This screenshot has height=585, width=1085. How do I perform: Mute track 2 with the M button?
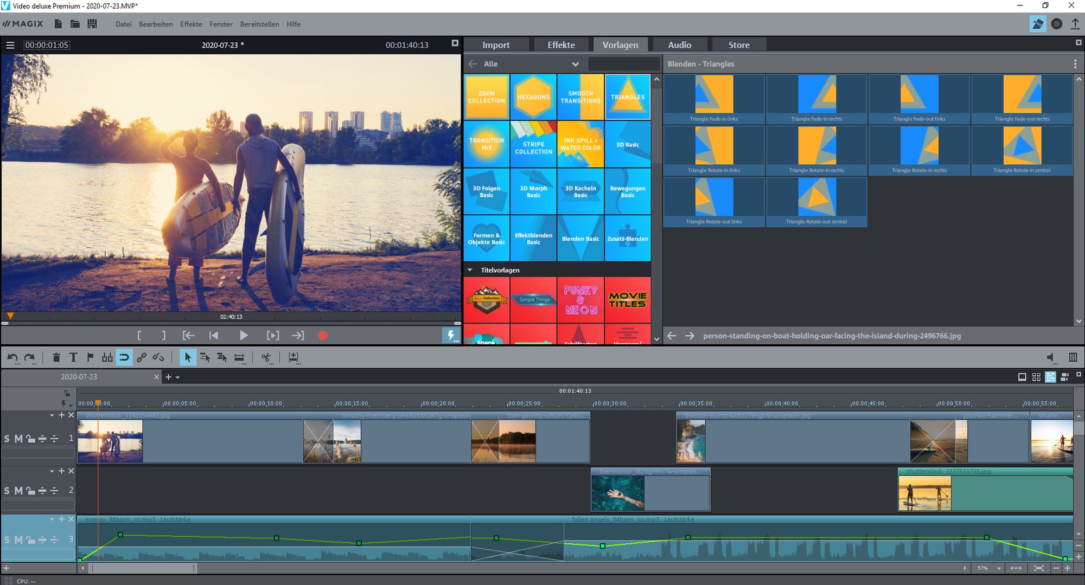point(18,491)
